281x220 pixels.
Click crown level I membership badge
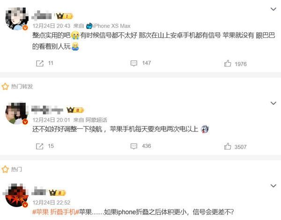(x=64, y=16)
